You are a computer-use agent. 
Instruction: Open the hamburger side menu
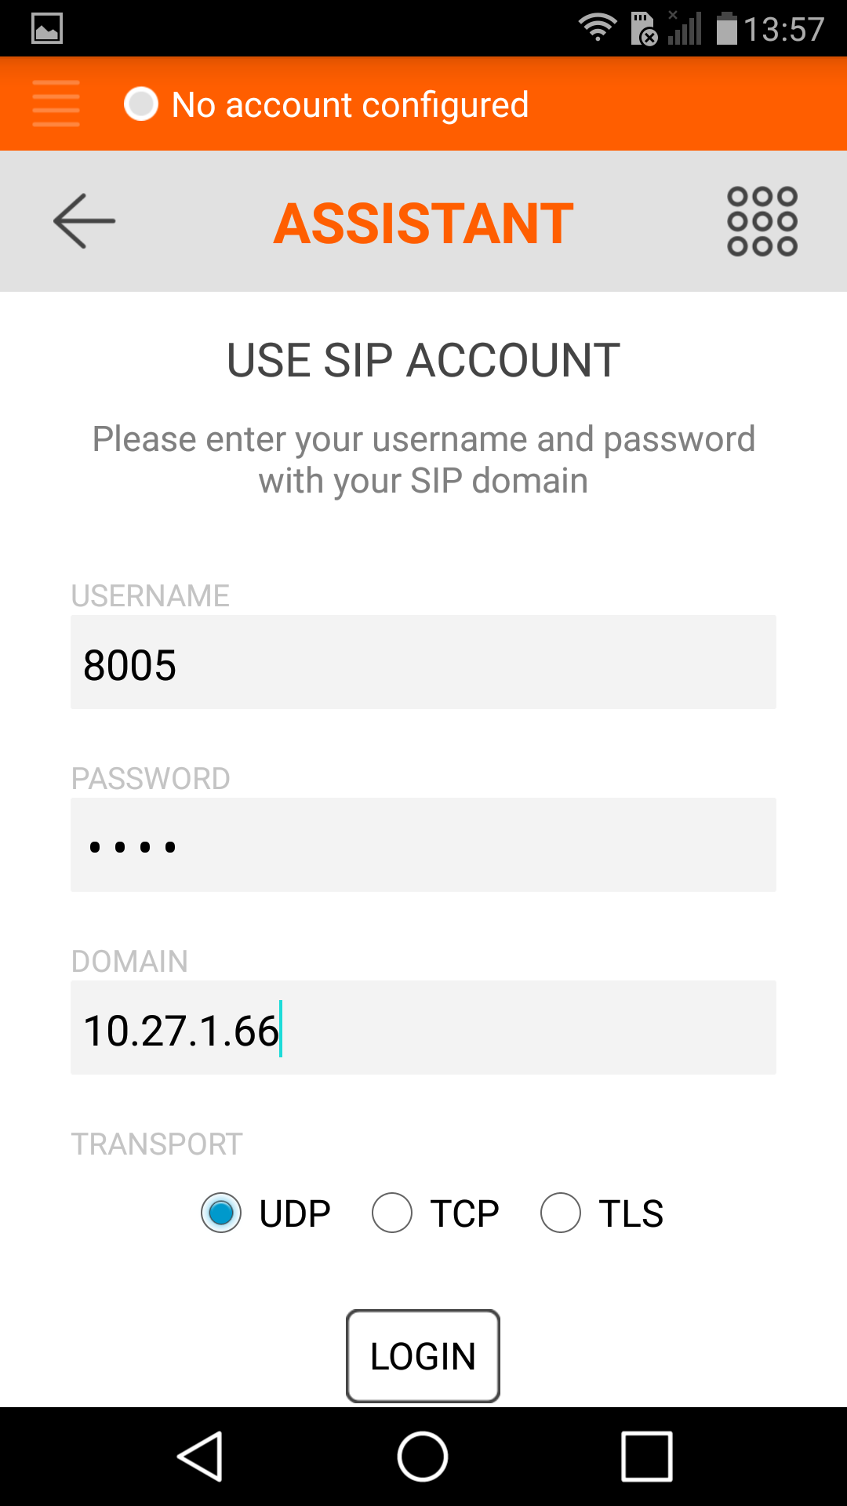click(56, 104)
